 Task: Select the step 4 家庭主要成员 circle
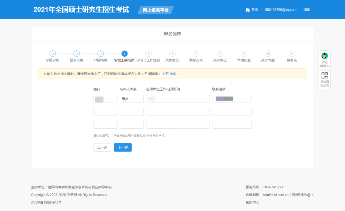tap(124, 54)
